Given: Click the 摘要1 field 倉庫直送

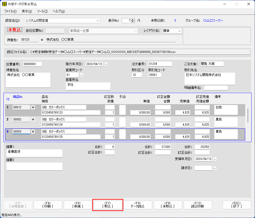Looking at the screenshot, I should coord(34,153).
